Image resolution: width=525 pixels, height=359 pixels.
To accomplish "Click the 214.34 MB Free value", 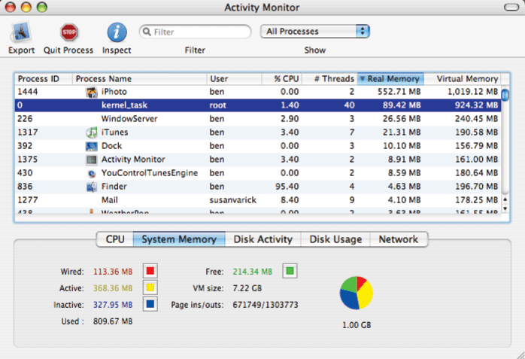I will click(x=253, y=271).
